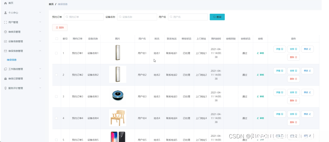Check the checkbox for row 预约订单4
Screen dimensions: 329x142
(56, 118)
